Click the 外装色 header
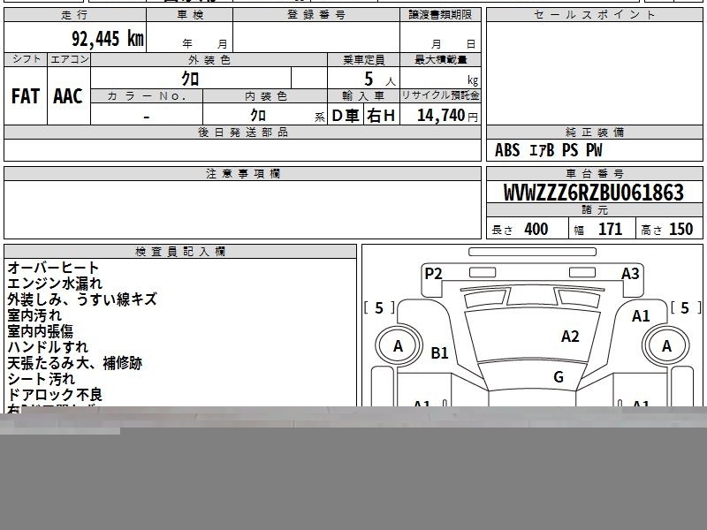The image size is (707, 530). click(209, 59)
